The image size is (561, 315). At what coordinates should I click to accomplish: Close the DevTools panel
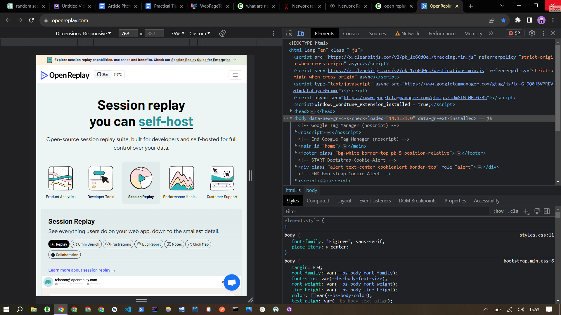[x=553, y=34]
